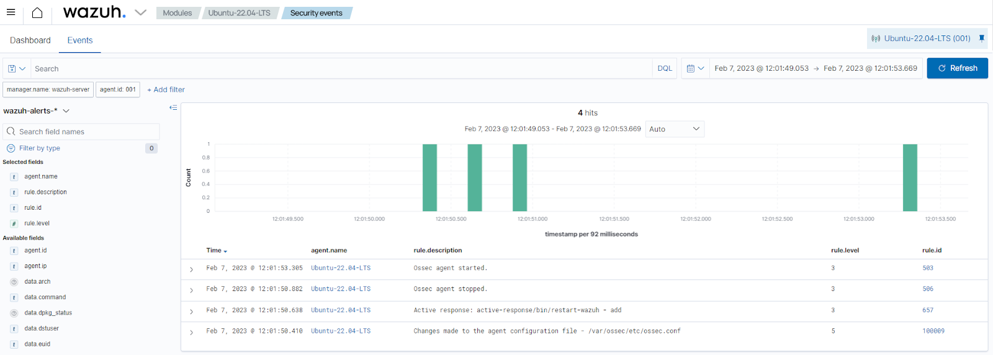Open the wazuh-alerts-* index pattern dropdown
993x355 pixels.
(37, 110)
